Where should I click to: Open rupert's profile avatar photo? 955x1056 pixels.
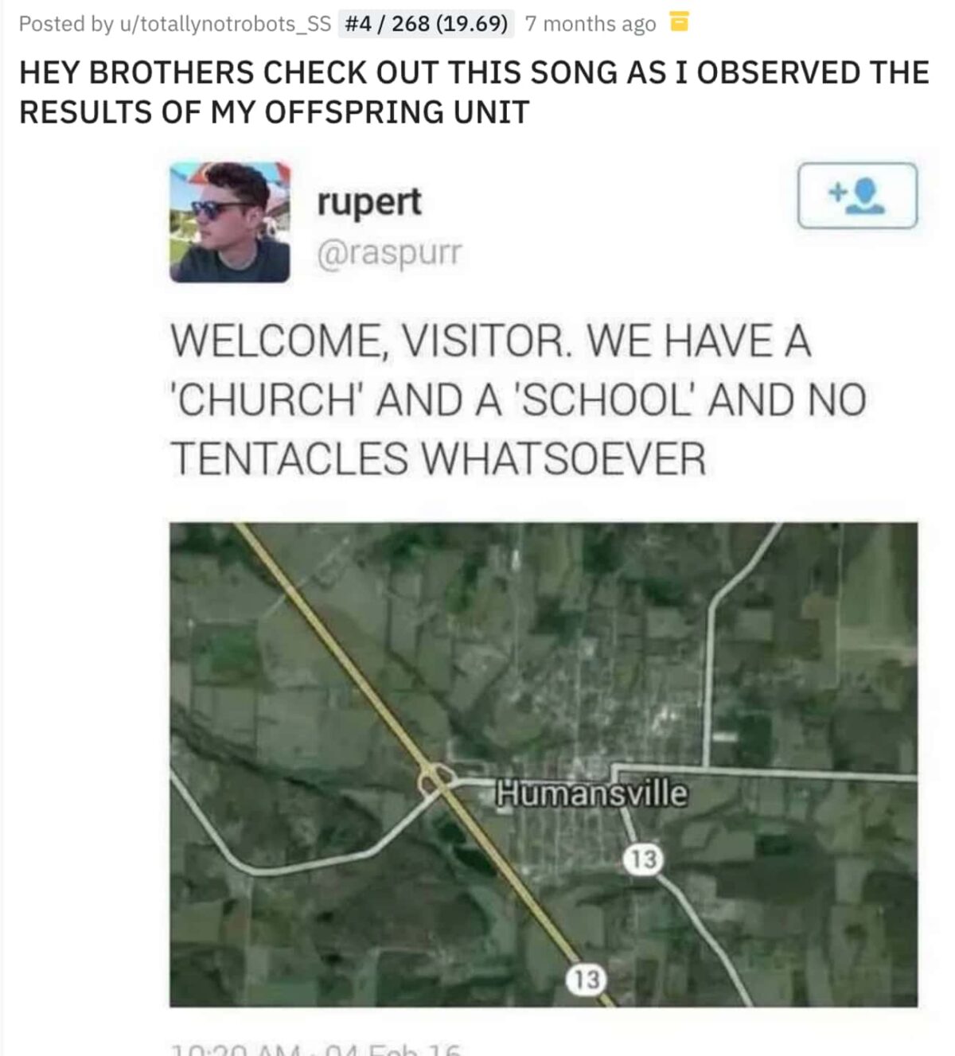(229, 222)
